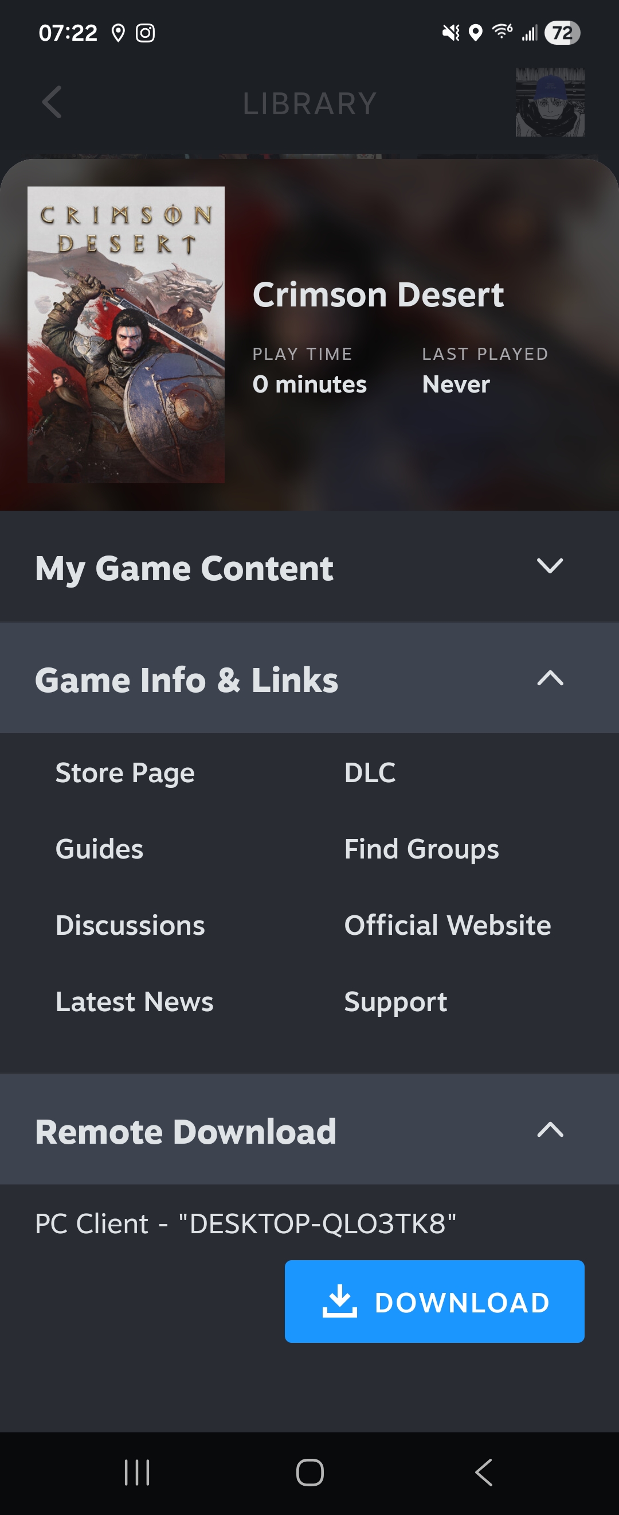Tap the Android recent apps icon
Viewport: 619px width, 1515px height.
137,1473
